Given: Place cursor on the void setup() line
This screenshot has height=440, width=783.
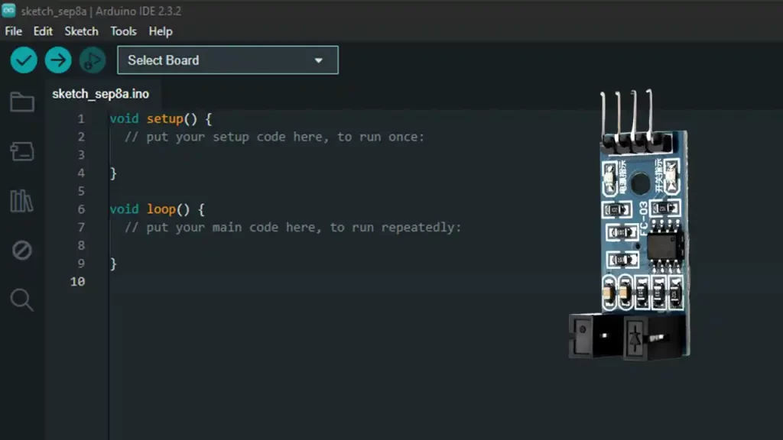Looking at the screenshot, I should click(x=160, y=119).
